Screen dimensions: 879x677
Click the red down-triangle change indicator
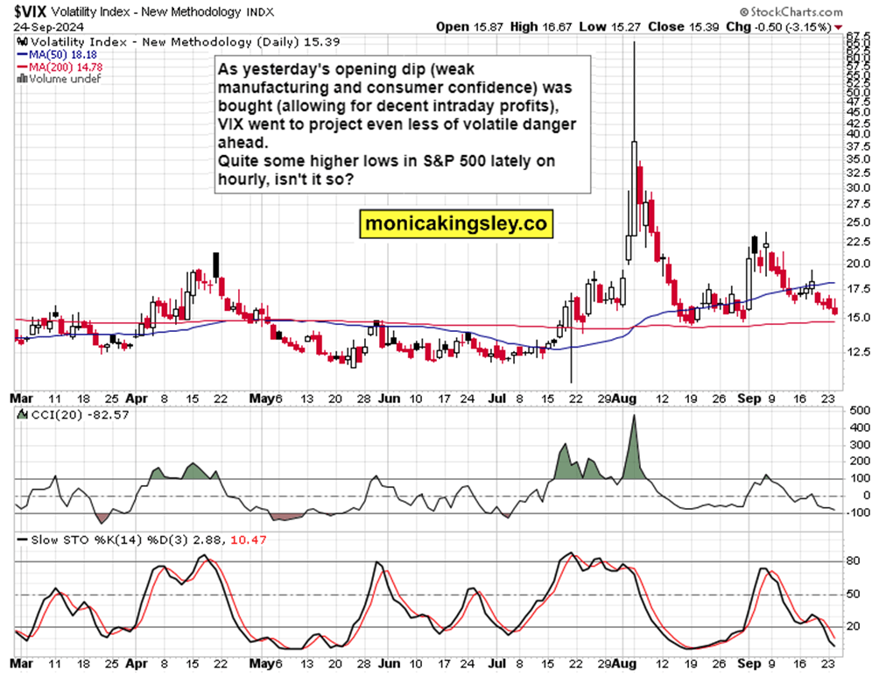pos(838,27)
